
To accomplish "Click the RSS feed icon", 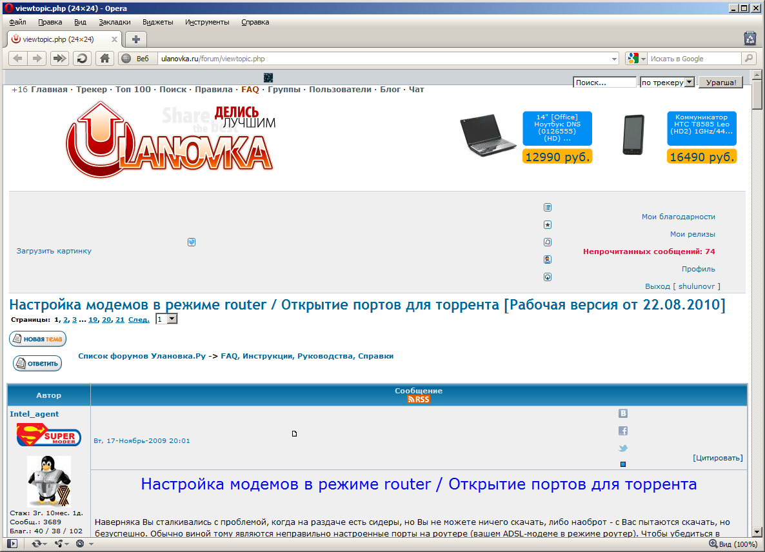I will click(419, 399).
